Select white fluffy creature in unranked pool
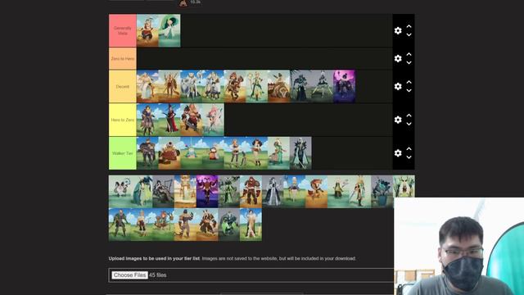Viewport: 524px width, 295px height. [120, 191]
